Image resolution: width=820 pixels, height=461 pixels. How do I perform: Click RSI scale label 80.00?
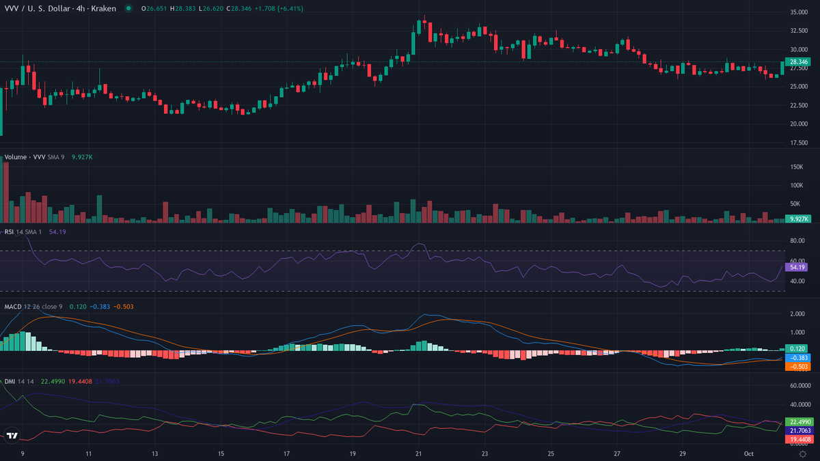[798, 241]
